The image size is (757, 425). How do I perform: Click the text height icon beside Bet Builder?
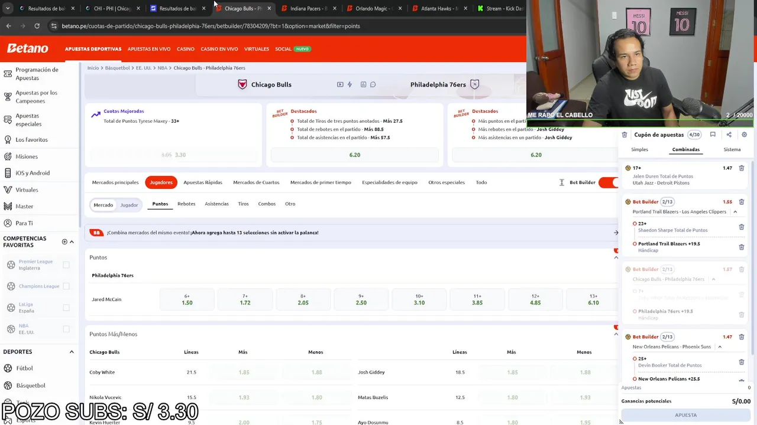pyautogui.click(x=562, y=182)
